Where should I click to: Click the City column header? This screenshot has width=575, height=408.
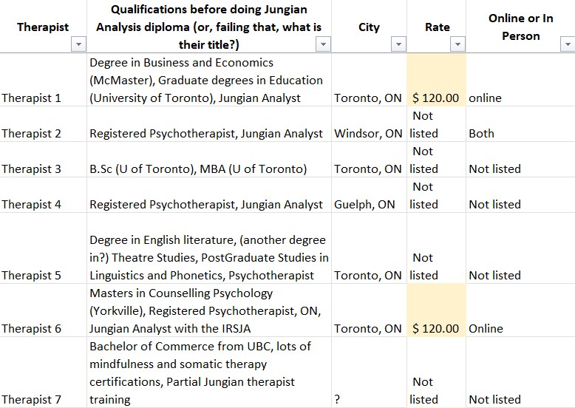pos(369,27)
